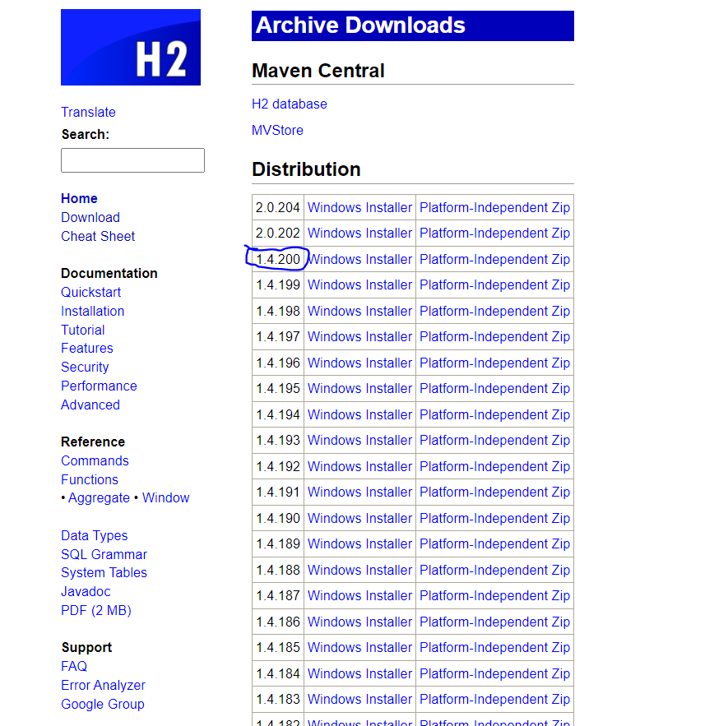728x726 pixels.
Task: Download Windows Installer for version 1.4.198
Action: pos(359,311)
